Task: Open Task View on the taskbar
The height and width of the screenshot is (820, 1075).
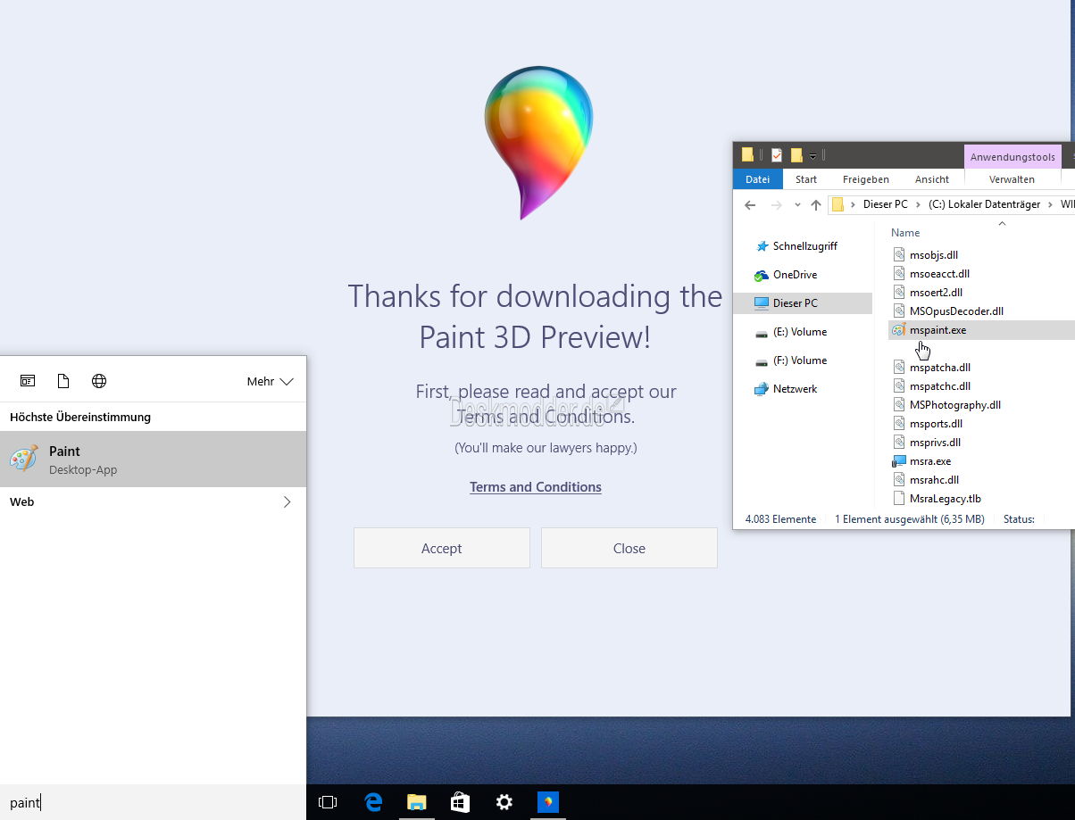Action: pyautogui.click(x=328, y=802)
